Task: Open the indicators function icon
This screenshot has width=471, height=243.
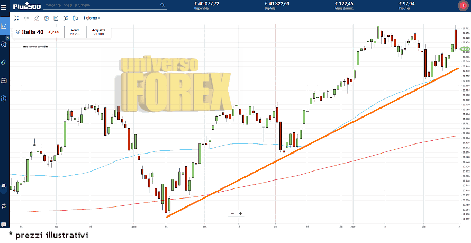Action: pyautogui.click(x=66, y=18)
